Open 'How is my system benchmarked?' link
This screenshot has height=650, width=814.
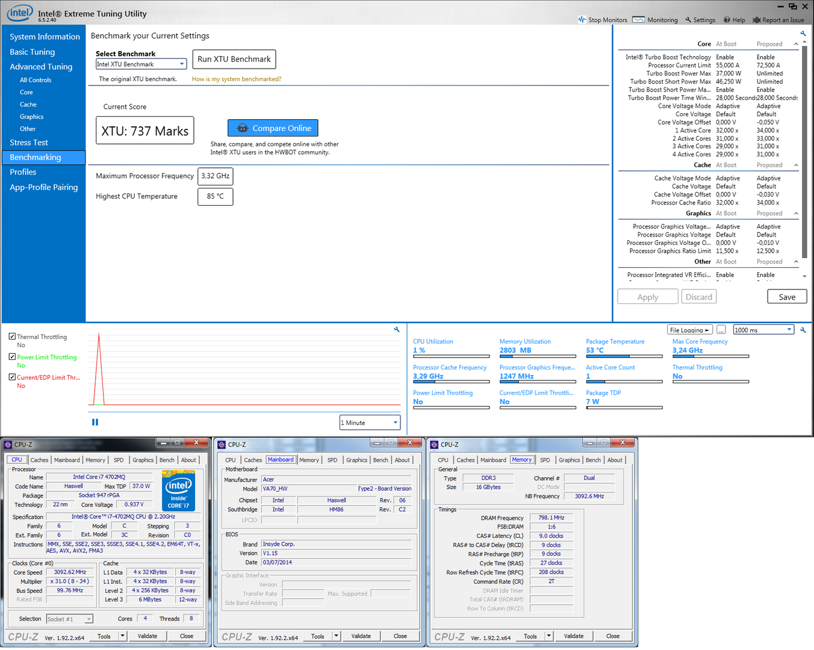pyautogui.click(x=237, y=79)
